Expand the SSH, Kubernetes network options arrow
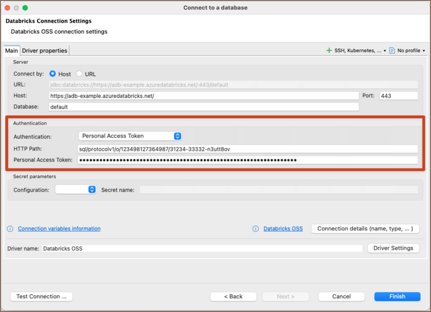431x312 pixels. [385, 51]
